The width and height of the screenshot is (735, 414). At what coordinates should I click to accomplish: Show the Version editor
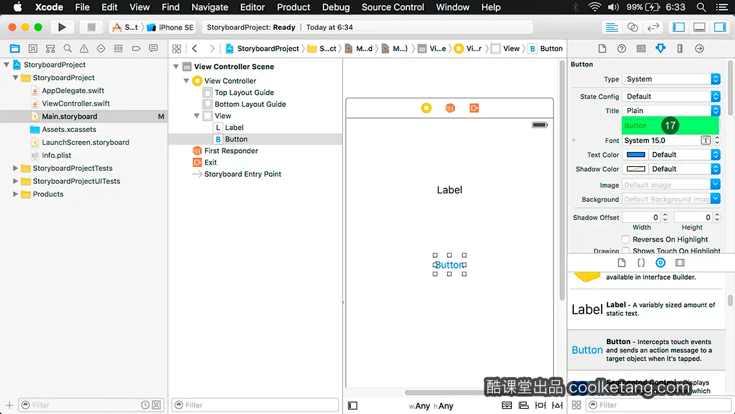coord(653,27)
